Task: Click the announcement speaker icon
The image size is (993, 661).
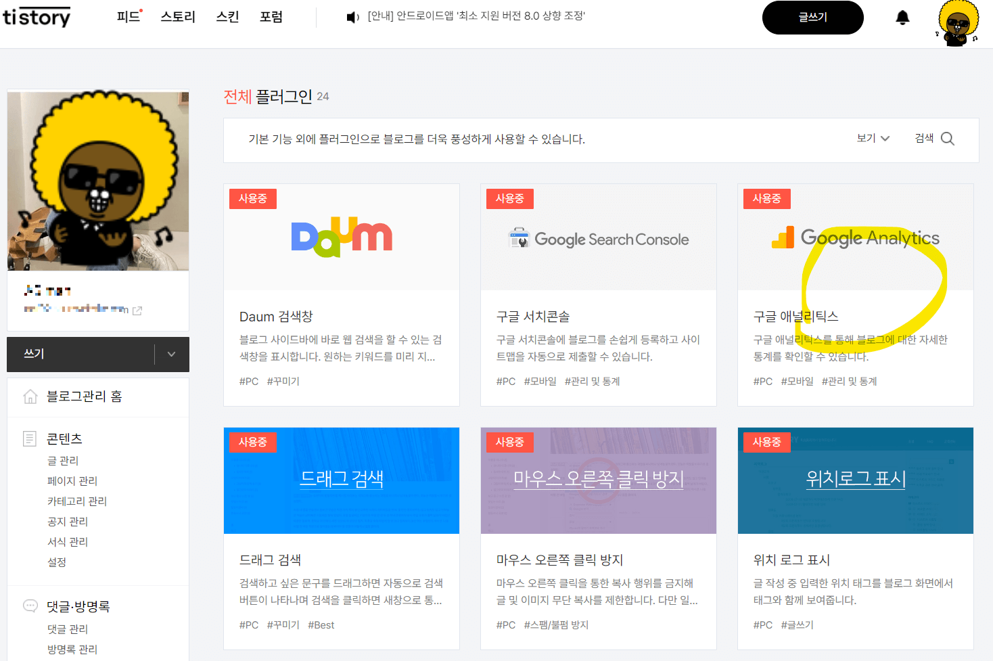Action: (352, 17)
